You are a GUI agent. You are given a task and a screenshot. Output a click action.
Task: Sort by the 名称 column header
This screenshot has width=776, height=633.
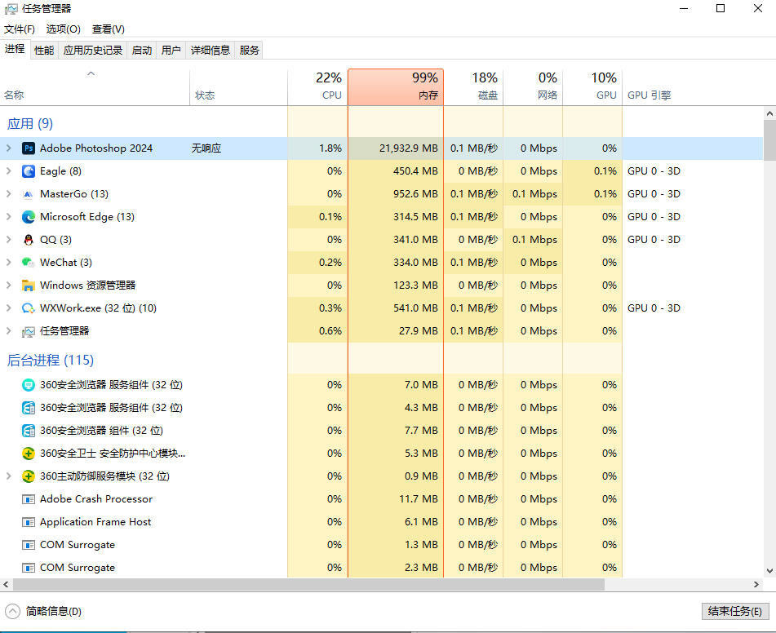tap(95, 87)
